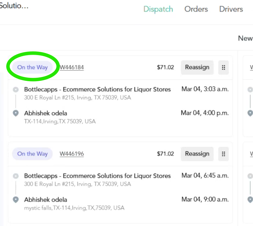Click pickup circle icon for order W446184
The image size is (253, 226).
[x=16, y=89]
